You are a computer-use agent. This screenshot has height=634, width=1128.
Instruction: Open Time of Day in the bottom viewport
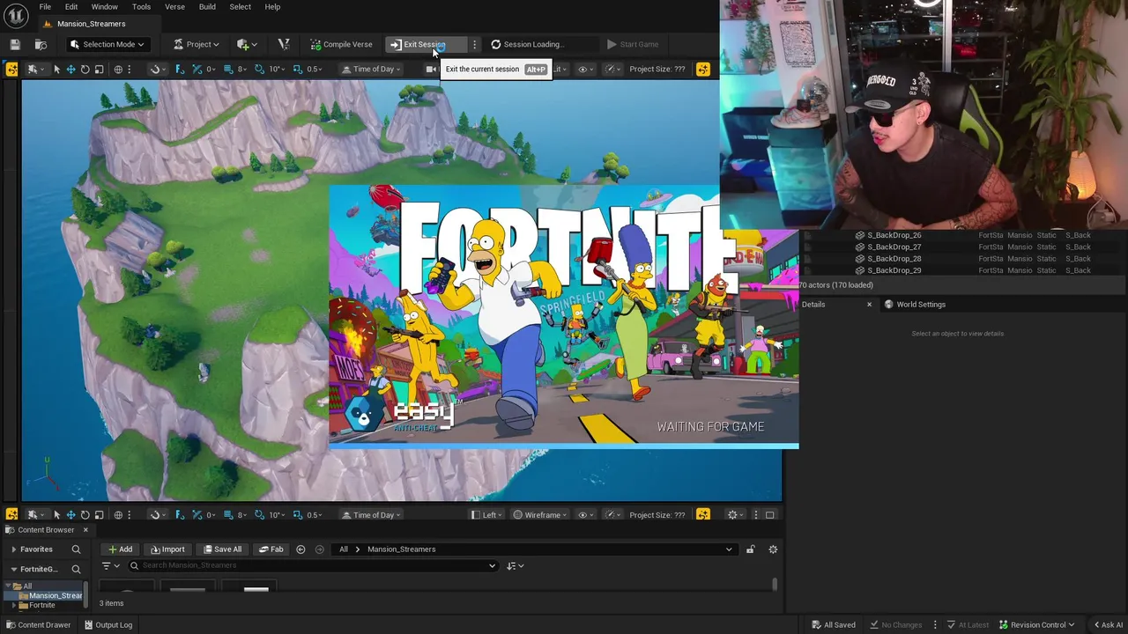[372, 515]
